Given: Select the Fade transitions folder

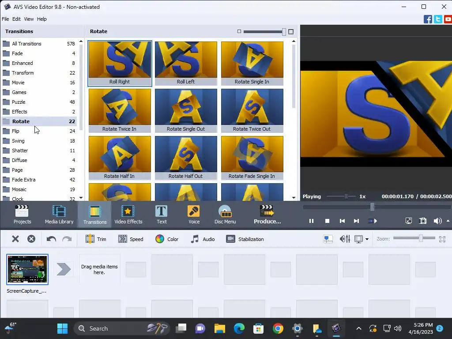Looking at the screenshot, I should 39,53.
